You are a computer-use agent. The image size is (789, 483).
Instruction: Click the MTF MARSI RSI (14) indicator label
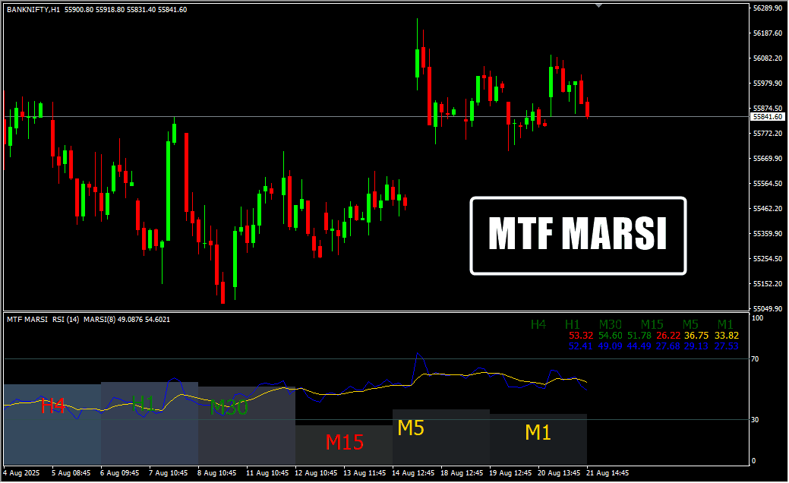[43, 320]
